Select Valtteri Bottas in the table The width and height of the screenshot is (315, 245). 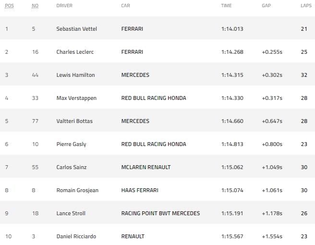74,121
